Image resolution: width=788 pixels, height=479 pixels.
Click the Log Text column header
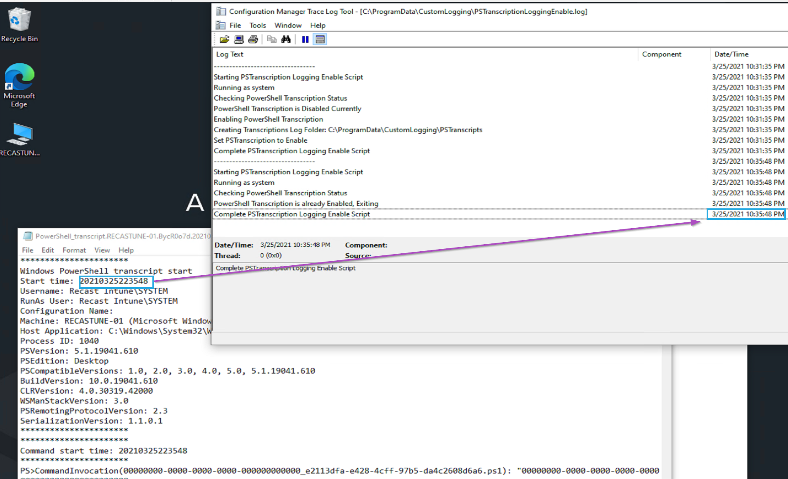230,54
